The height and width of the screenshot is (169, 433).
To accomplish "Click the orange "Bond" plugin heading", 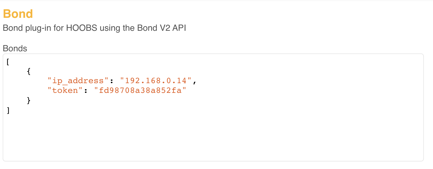I will [17, 13].
